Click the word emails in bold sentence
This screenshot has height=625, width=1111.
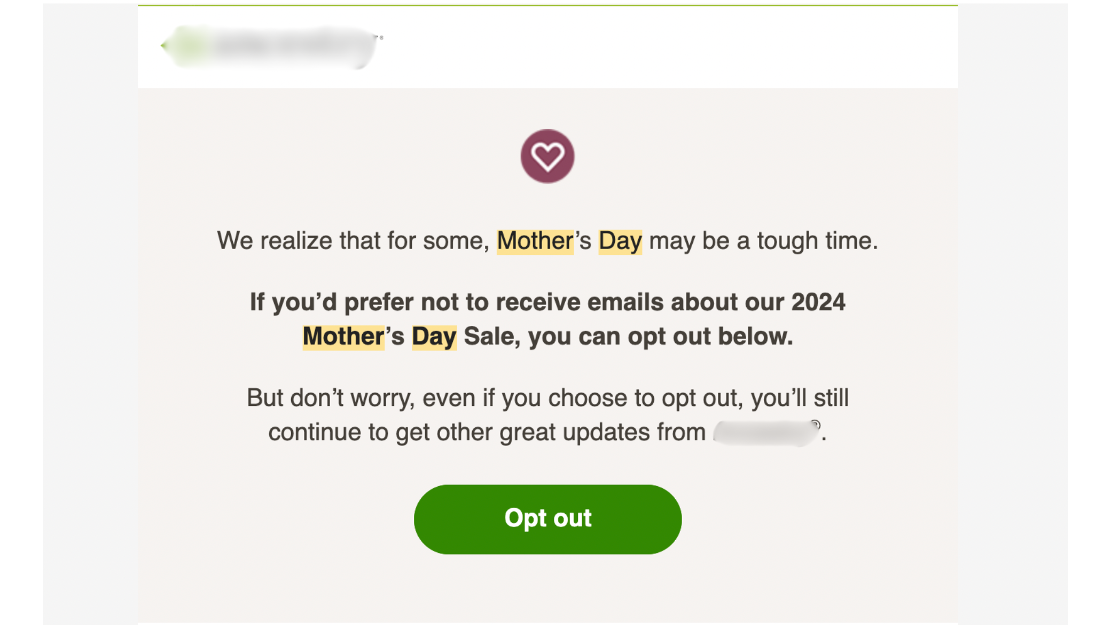click(x=625, y=302)
